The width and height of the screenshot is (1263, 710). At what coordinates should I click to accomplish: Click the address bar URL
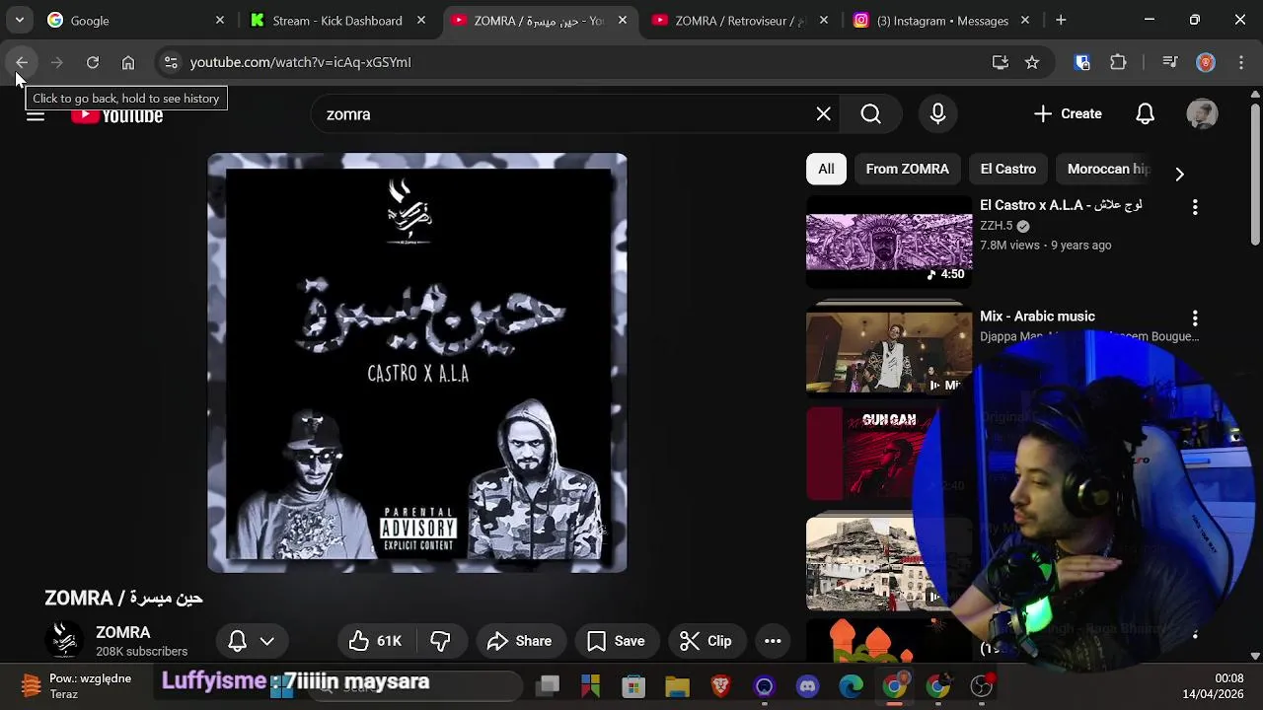300,62
